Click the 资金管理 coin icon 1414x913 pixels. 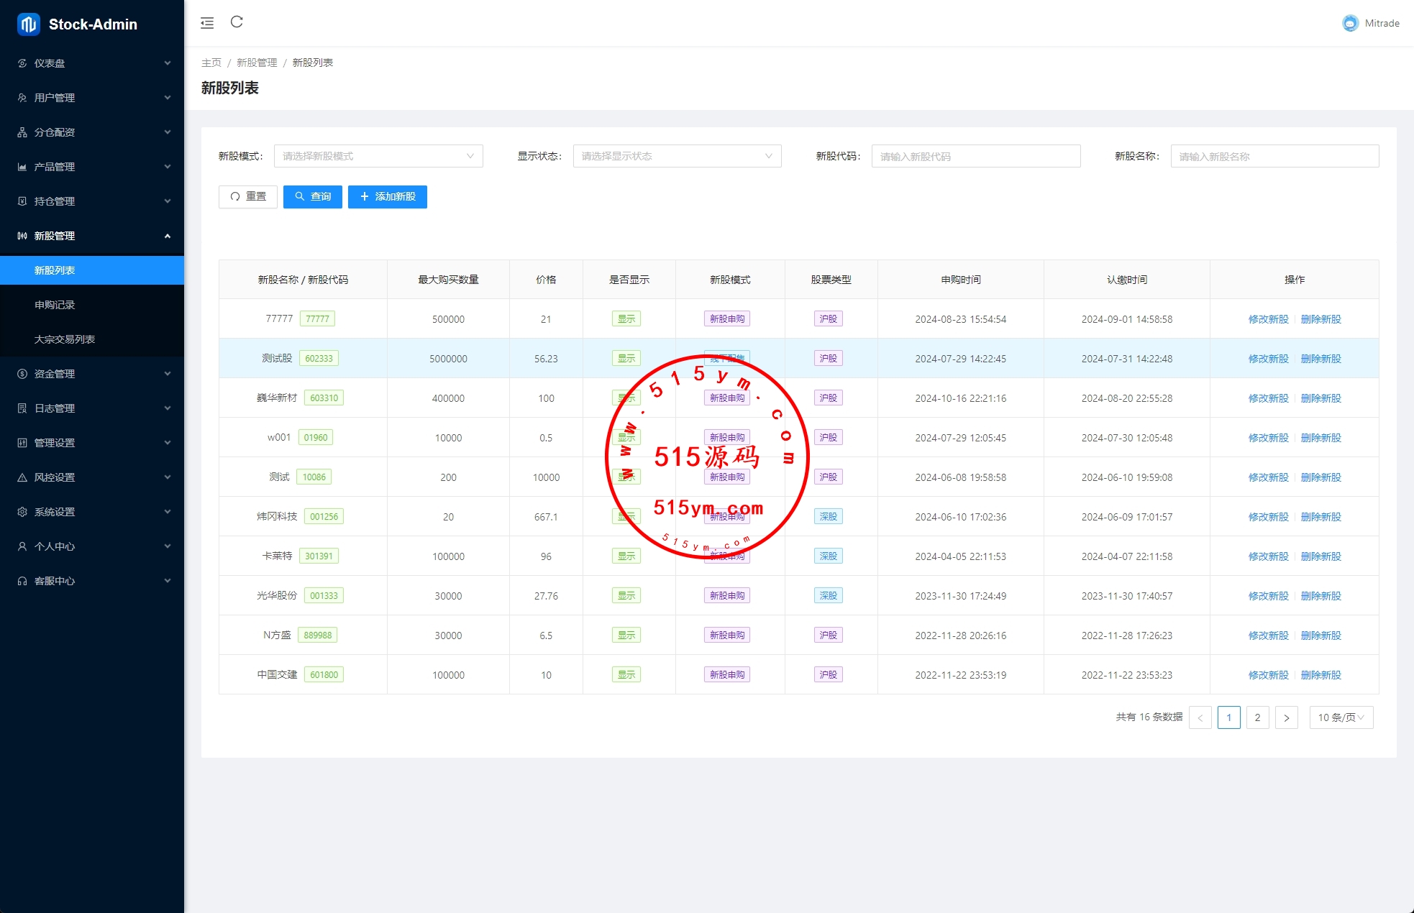(22, 374)
